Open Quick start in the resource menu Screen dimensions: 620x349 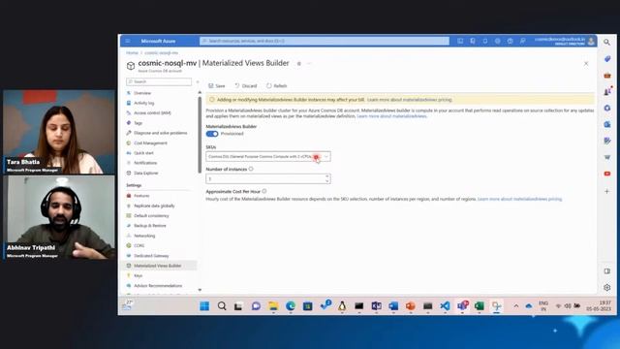[x=143, y=153]
